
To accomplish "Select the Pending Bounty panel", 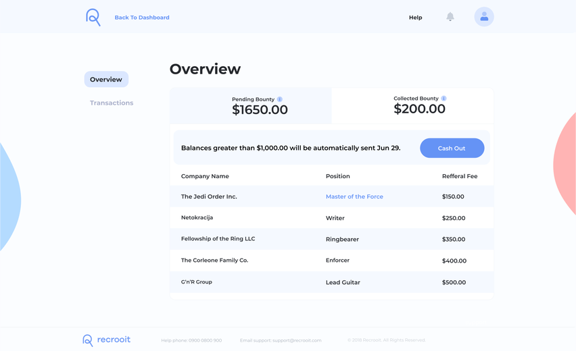I will [x=251, y=105].
